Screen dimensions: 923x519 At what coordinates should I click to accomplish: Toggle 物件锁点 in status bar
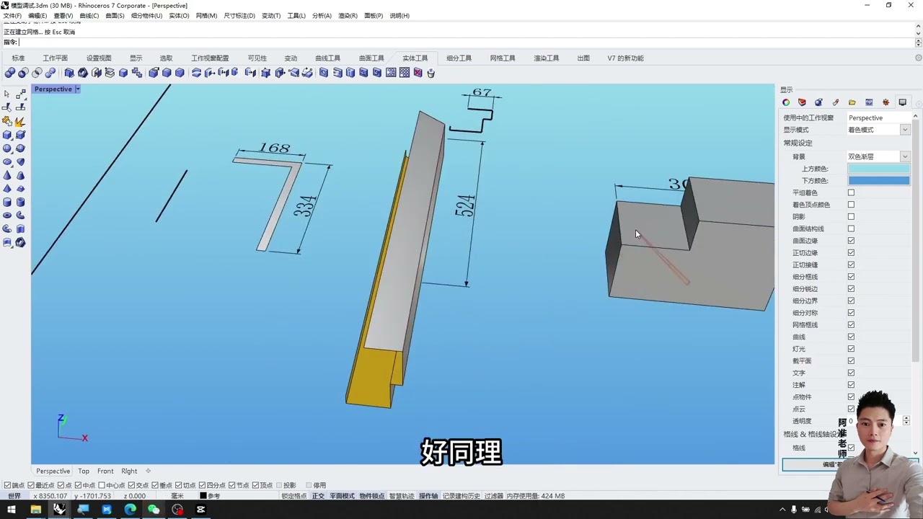pyautogui.click(x=372, y=496)
